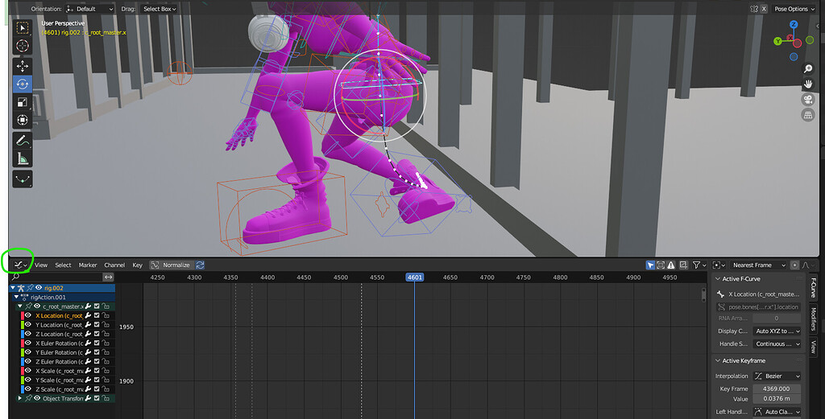Toggle Show Hidden channels icon

coord(661,265)
